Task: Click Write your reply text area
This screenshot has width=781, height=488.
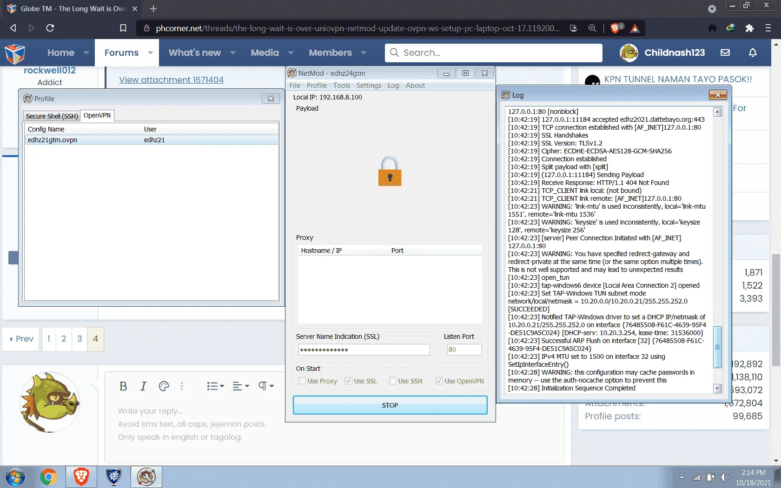Action: pyautogui.click(x=335, y=424)
